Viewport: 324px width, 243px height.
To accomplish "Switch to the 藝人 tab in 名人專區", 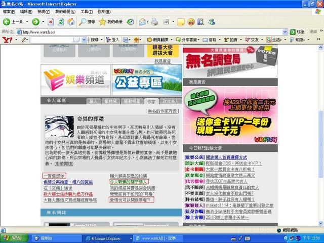I will 93,101.
